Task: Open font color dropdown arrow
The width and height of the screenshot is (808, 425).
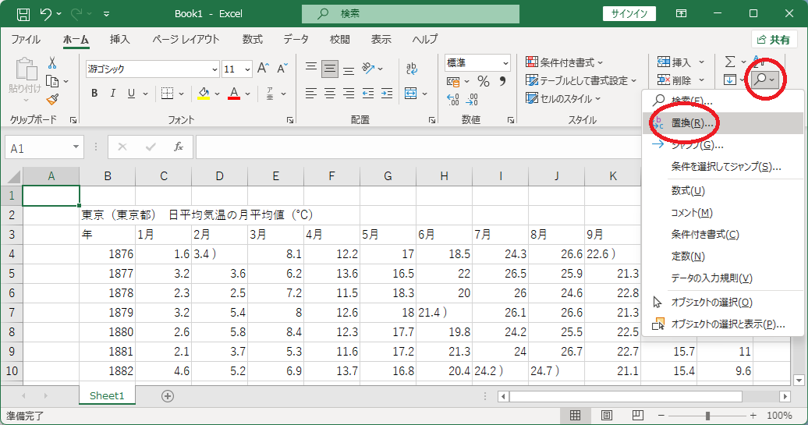Action: [x=248, y=94]
